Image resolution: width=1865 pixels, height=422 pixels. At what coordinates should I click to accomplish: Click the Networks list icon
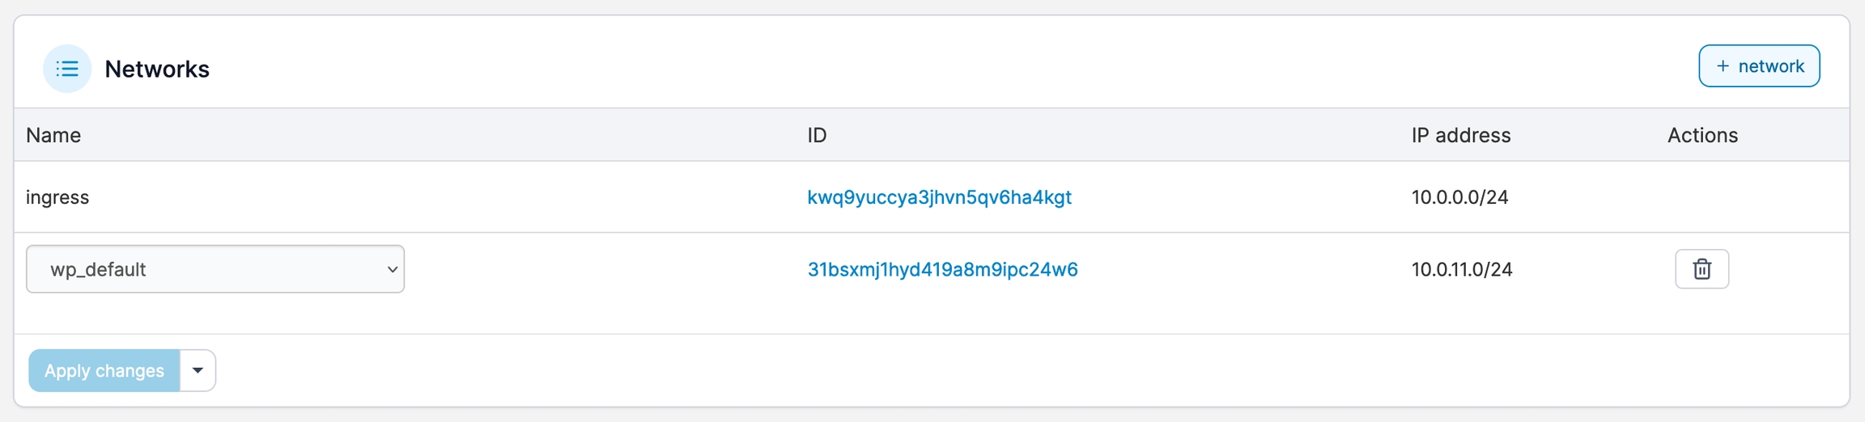tap(67, 69)
